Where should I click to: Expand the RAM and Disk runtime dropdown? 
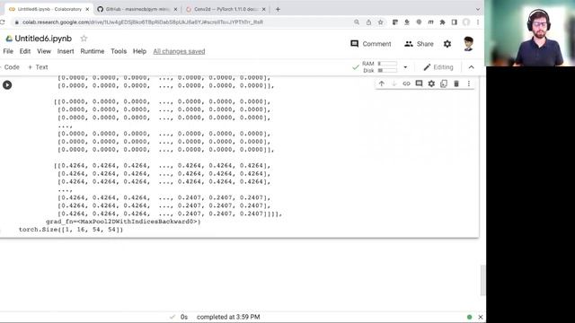click(405, 67)
